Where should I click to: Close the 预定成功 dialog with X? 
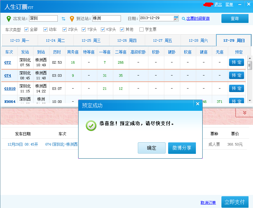[x=197, y=104]
